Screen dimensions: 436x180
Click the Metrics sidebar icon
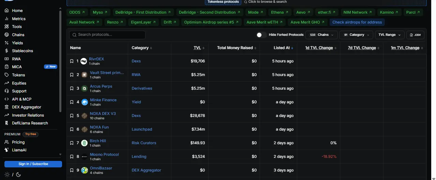(x=6, y=19)
